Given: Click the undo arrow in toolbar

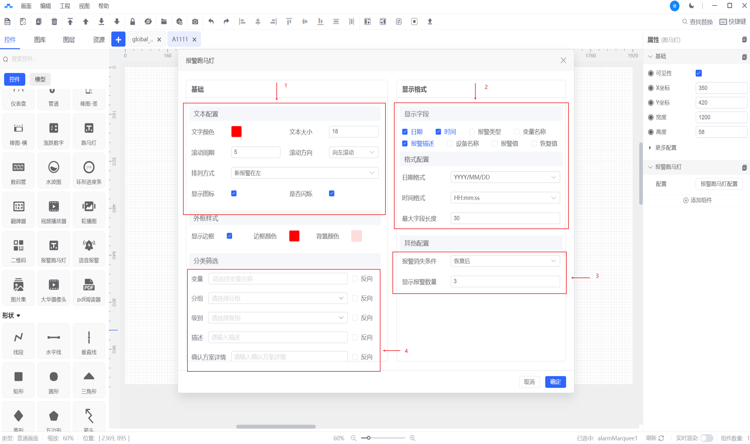Looking at the screenshot, I should tap(211, 21).
